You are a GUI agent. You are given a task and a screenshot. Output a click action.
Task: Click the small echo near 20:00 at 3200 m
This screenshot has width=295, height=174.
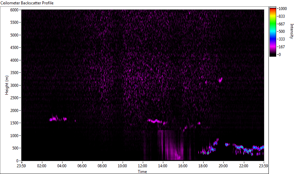point(220,80)
